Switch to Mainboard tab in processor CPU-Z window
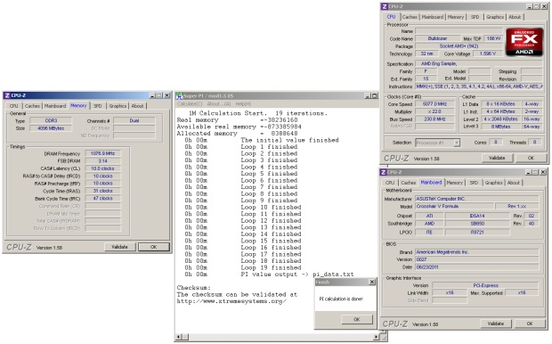This screenshot has width=552, height=344. pos(433,17)
